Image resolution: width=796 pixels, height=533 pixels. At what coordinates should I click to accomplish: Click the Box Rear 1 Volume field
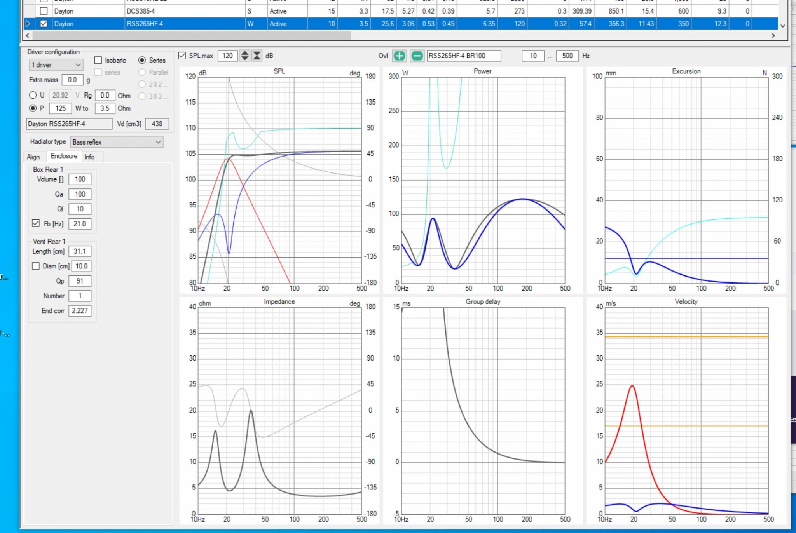[80, 179]
